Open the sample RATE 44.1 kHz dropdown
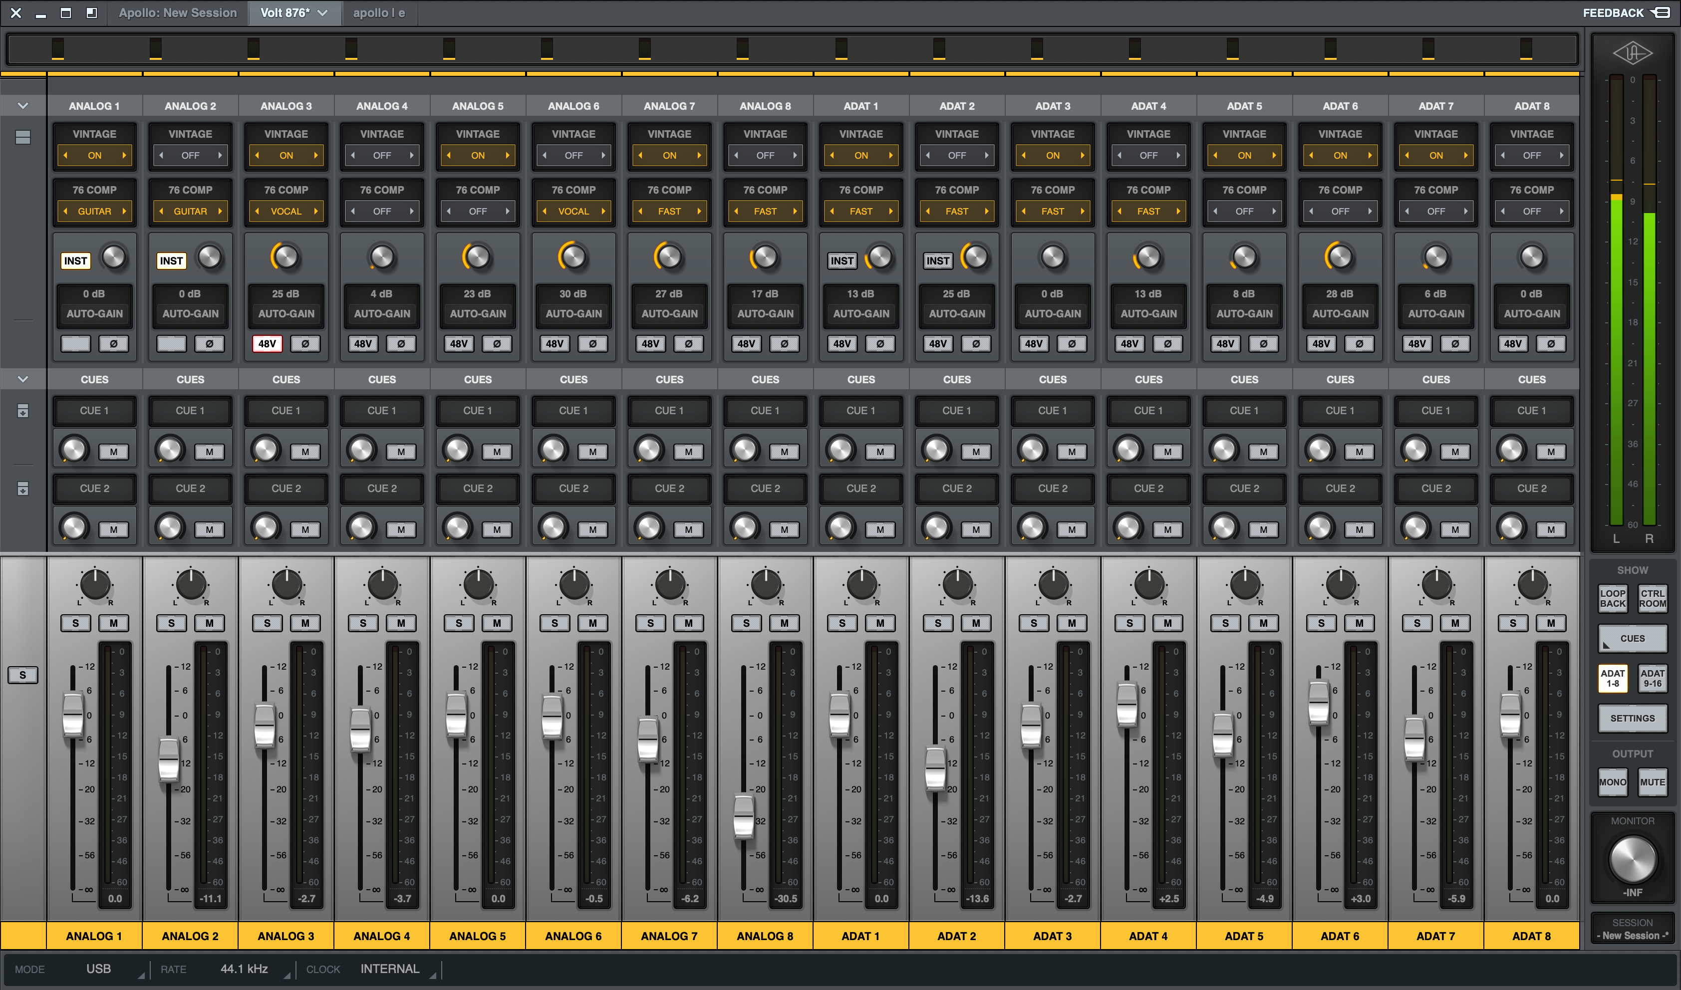This screenshot has height=990, width=1681. pyautogui.click(x=244, y=969)
